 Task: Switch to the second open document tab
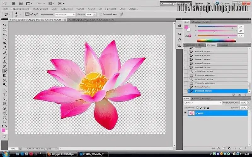point(91,20)
